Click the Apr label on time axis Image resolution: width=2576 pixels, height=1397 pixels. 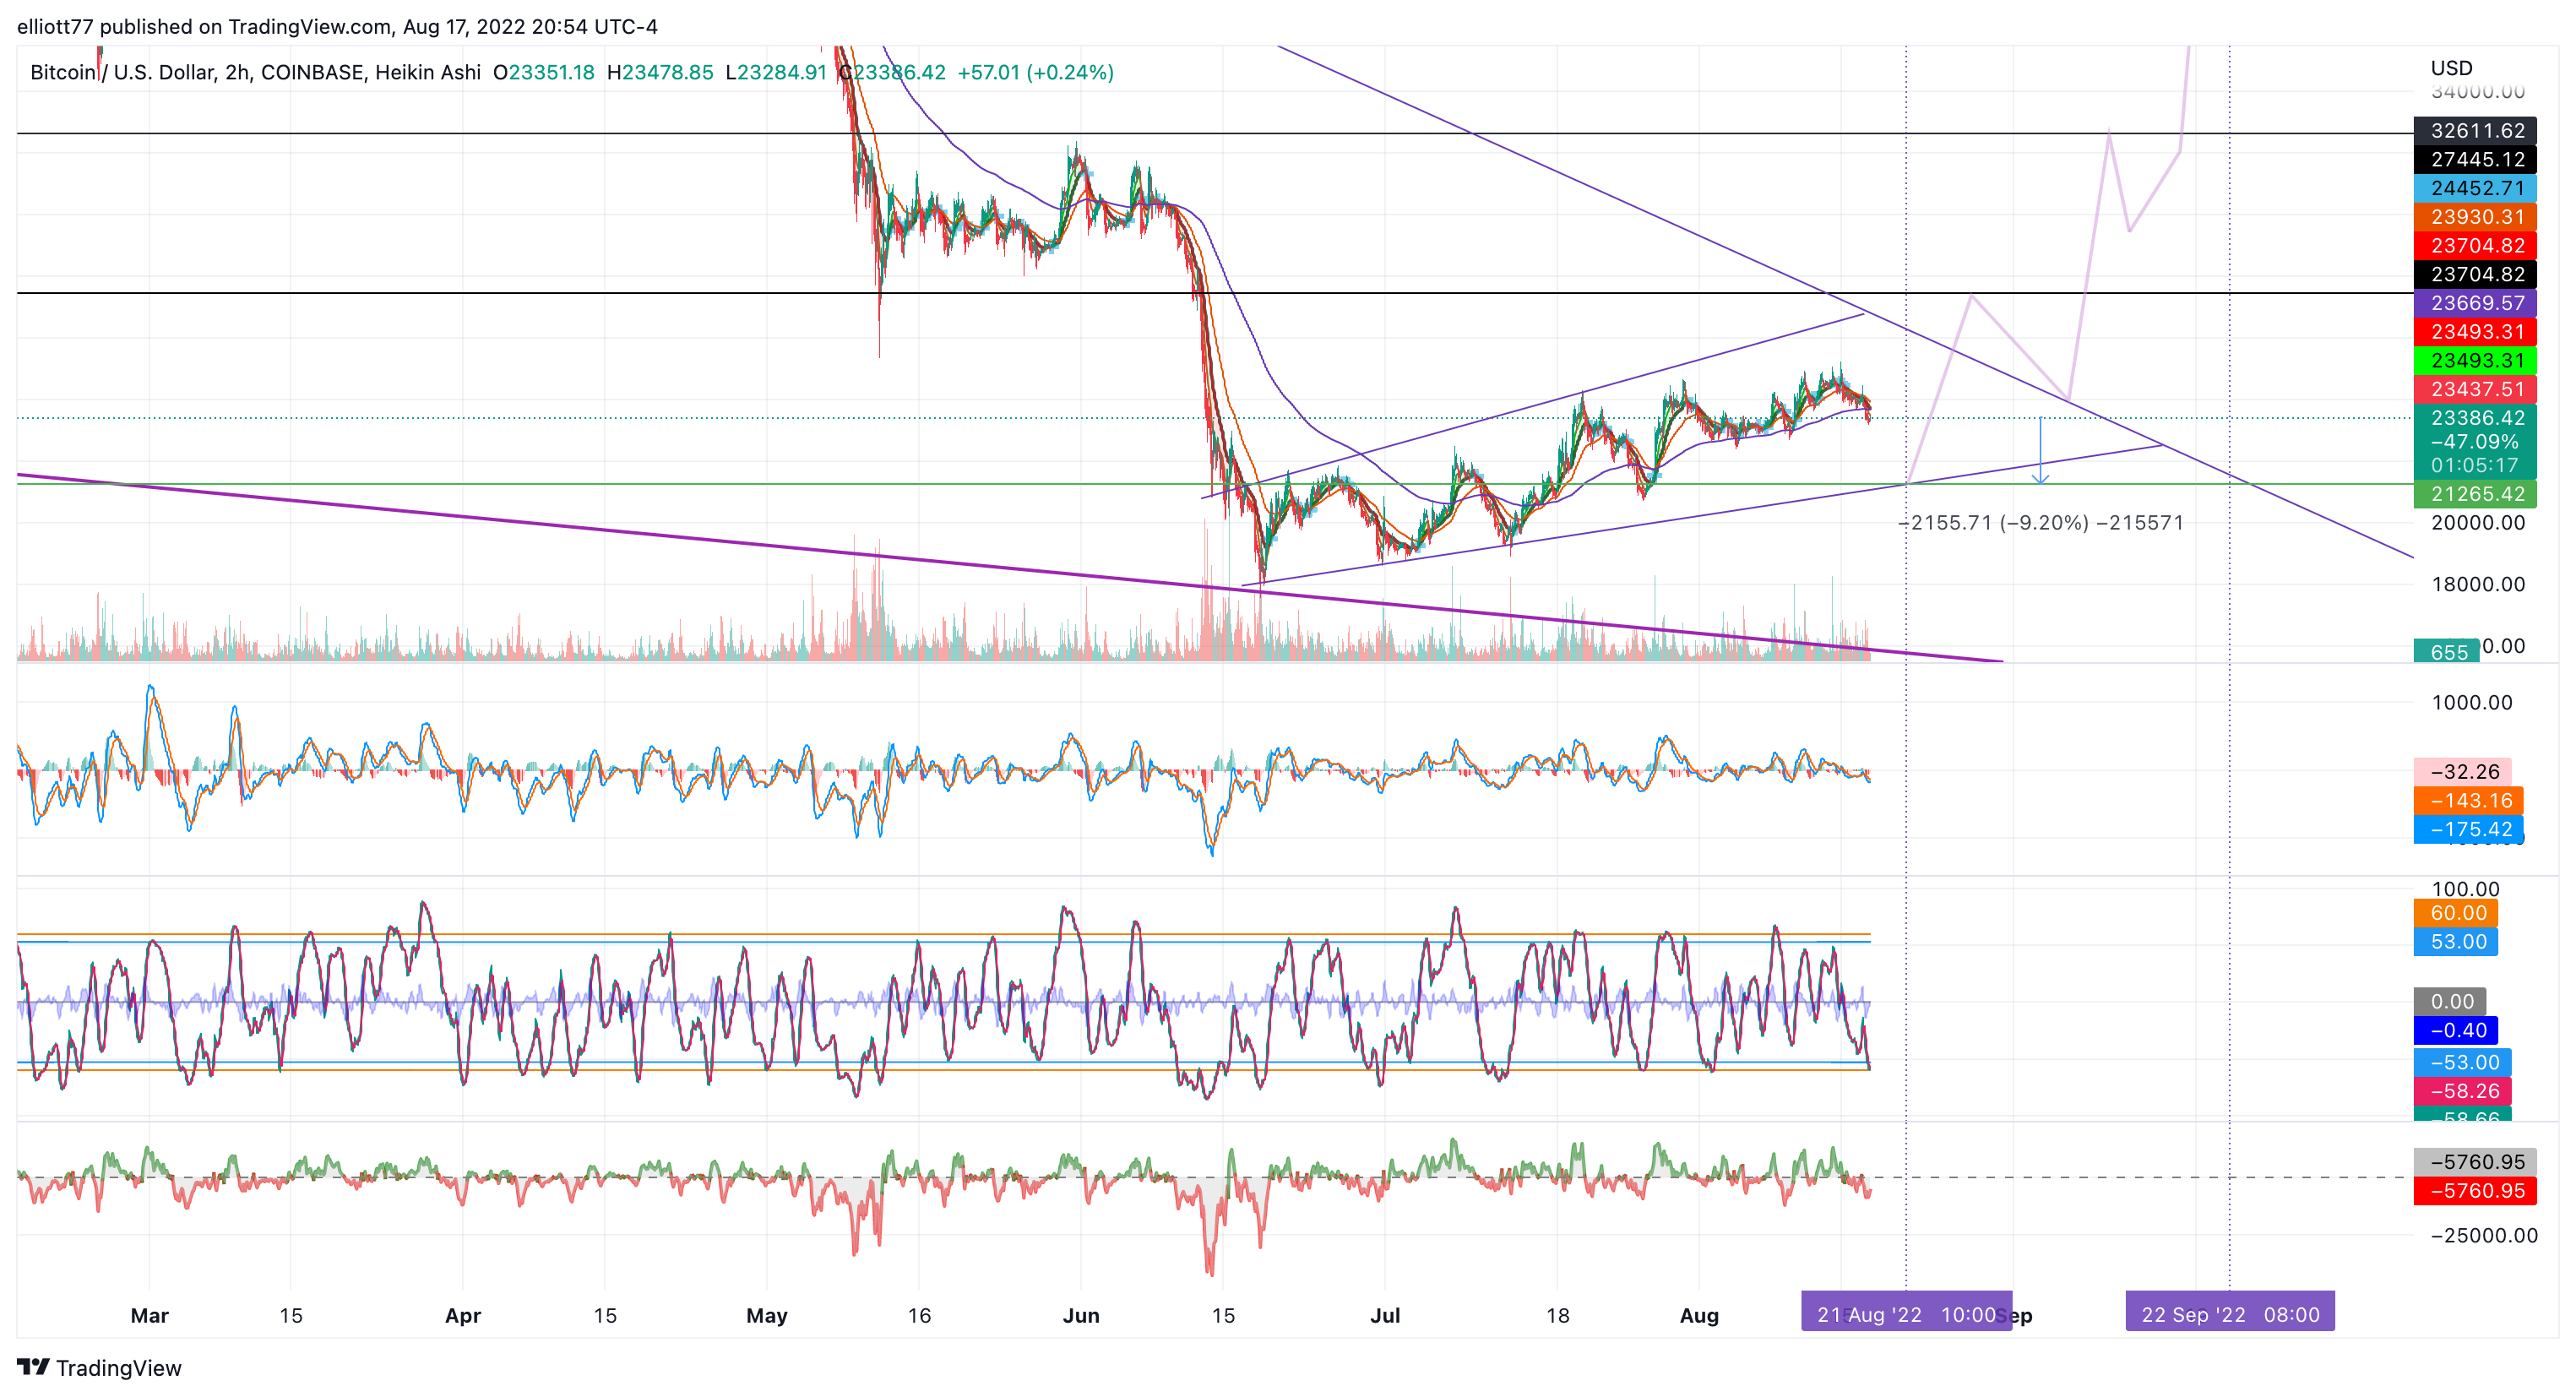pyautogui.click(x=463, y=1316)
